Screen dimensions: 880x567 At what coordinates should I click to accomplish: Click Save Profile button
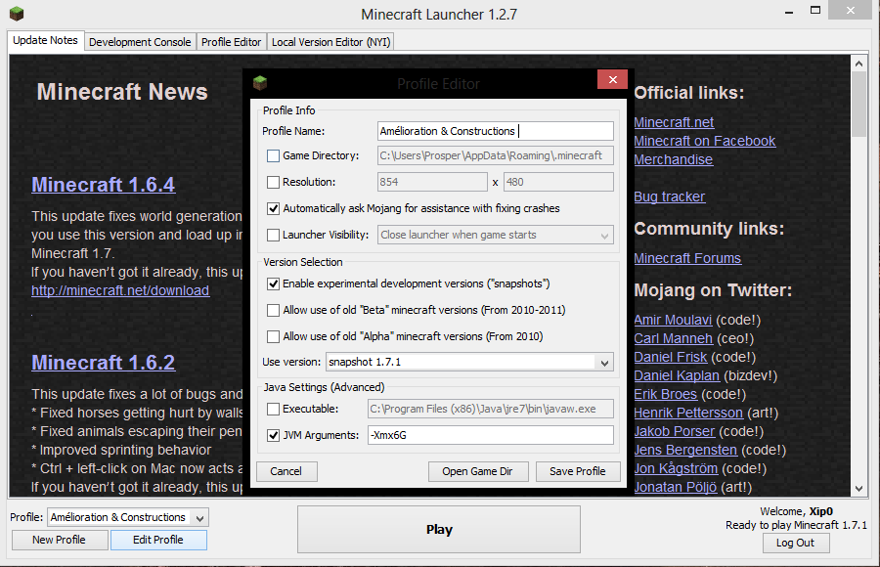[578, 471]
